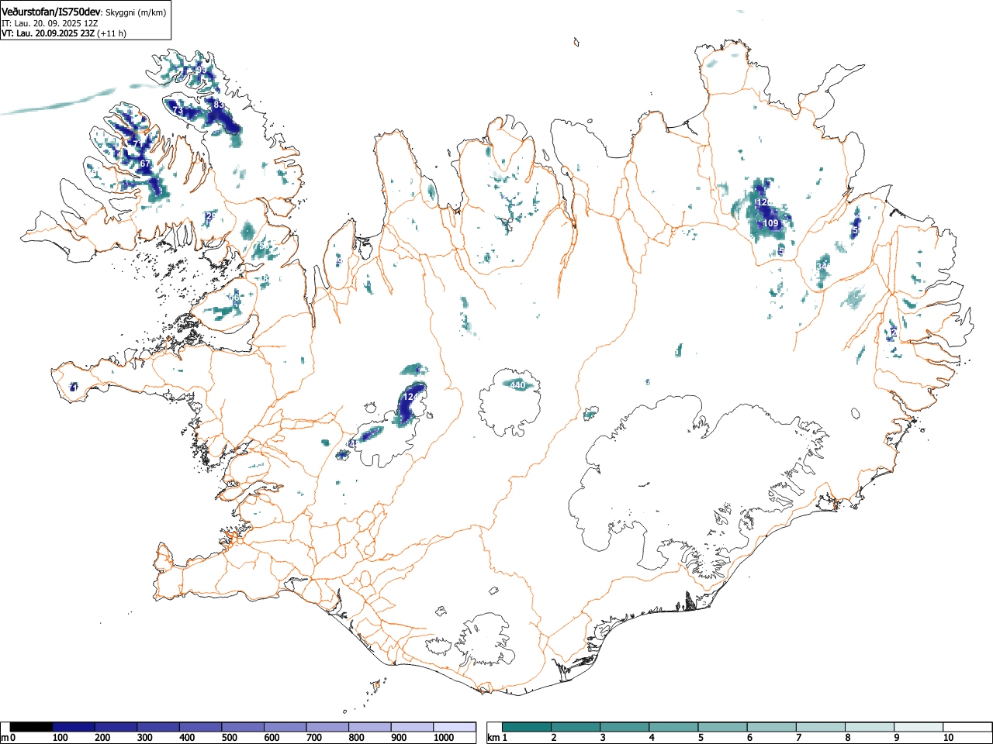This screenshot has width=993, height=744.
Task: Pick the 6–7 km legend swatch
Action: [x=771, y=727]
